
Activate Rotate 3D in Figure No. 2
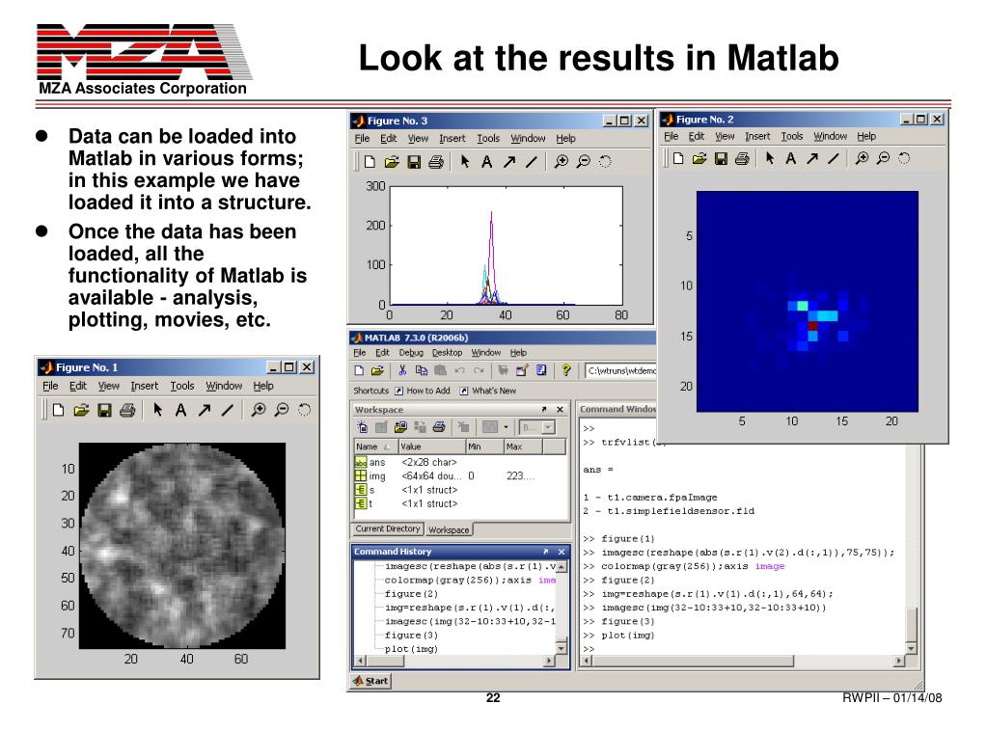904,158
